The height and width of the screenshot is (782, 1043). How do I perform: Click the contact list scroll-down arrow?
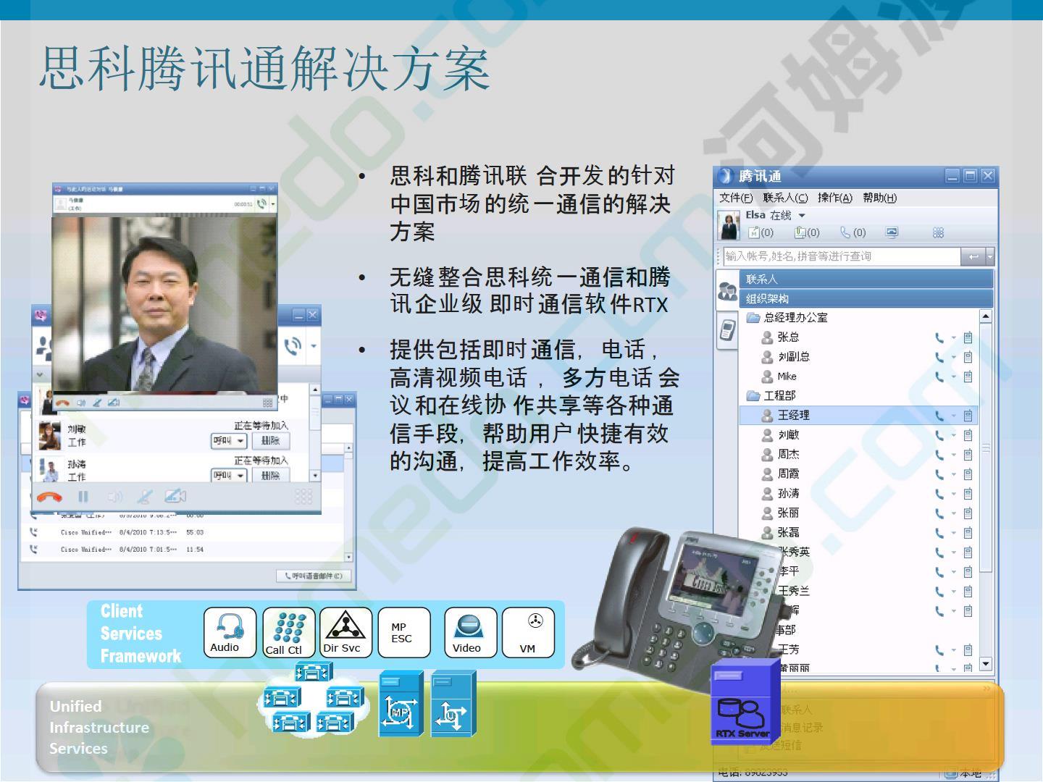tap(985, 664)
